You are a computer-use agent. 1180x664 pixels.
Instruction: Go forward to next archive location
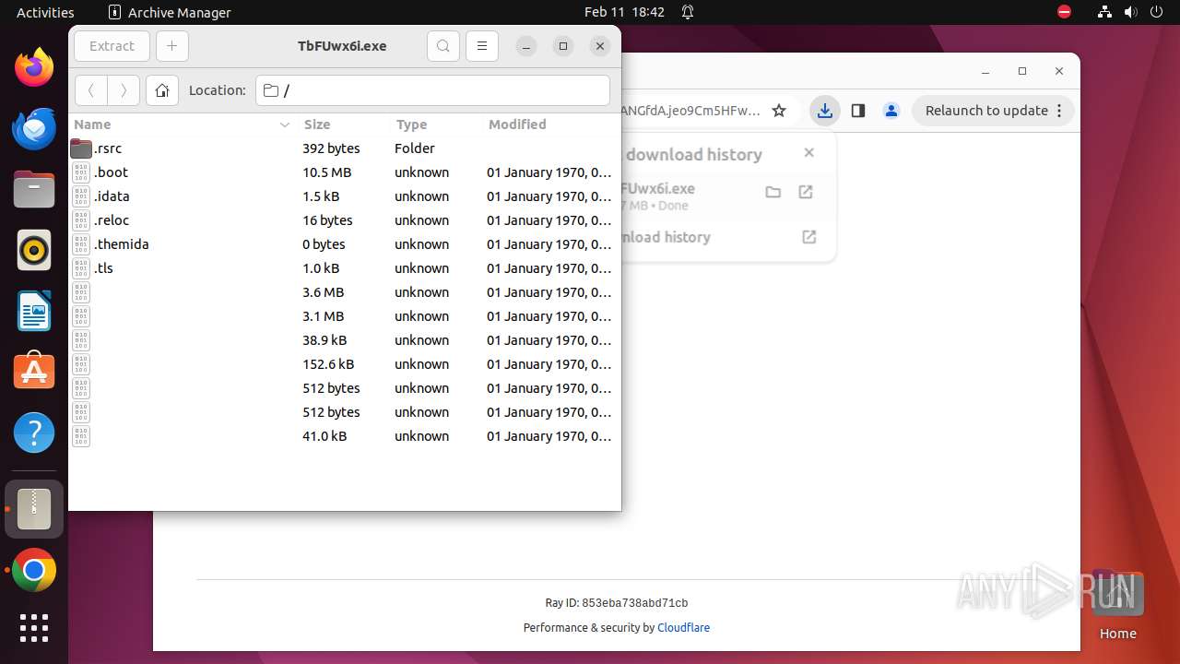coord(124,90)
